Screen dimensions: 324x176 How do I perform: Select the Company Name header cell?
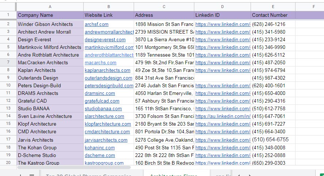(50, 15)
